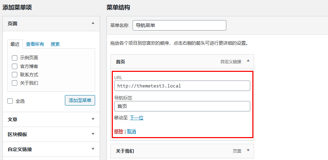Check the 示例页面 checkbox
328x160 pixels.
click(15, 58)
